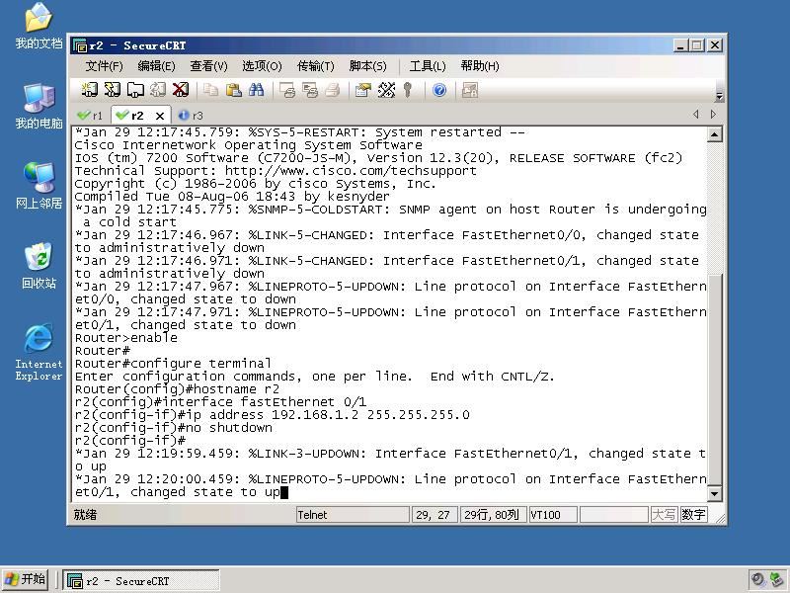Click the grayed Reconnect toolbar icon
The image size is (790, 593).
[x=157, y=90]
